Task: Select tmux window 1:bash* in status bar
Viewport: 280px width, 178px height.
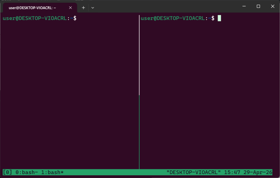Action: (x=53, y=172)
